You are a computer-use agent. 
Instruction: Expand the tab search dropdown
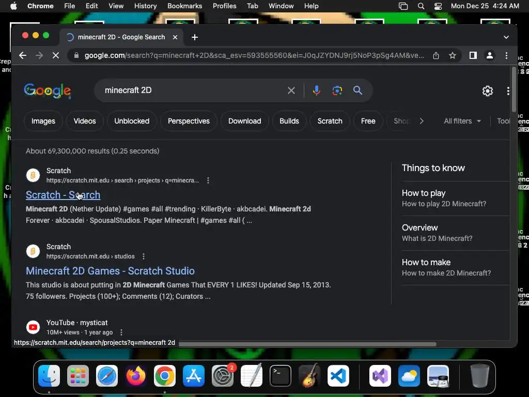(506, 37)
